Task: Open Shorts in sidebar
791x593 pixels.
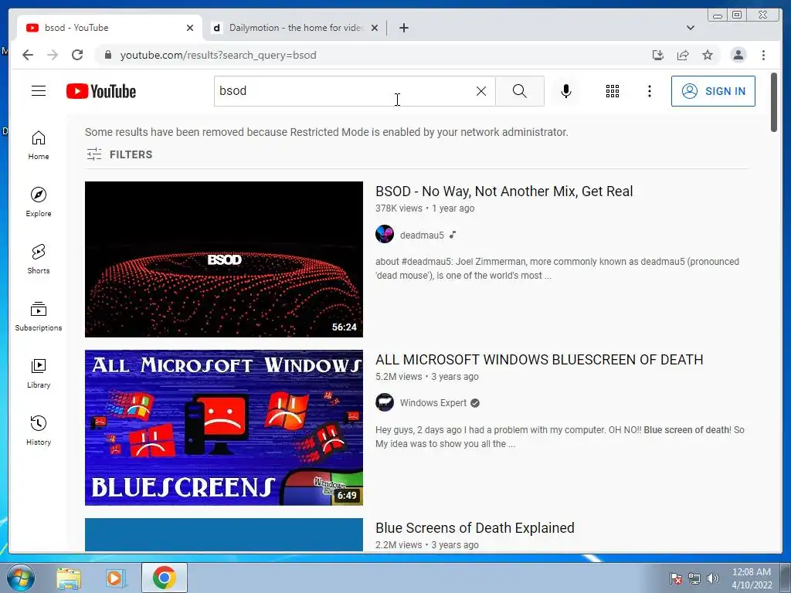Action: [39, 259]
